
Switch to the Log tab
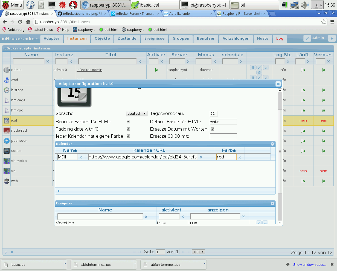[x=280, y=39]
